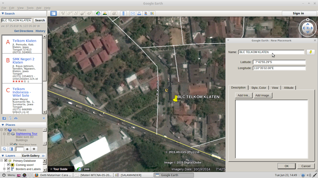Click the Add Image Overlay tool
This screenshot has width=318, height=178.
pos(82,13)
